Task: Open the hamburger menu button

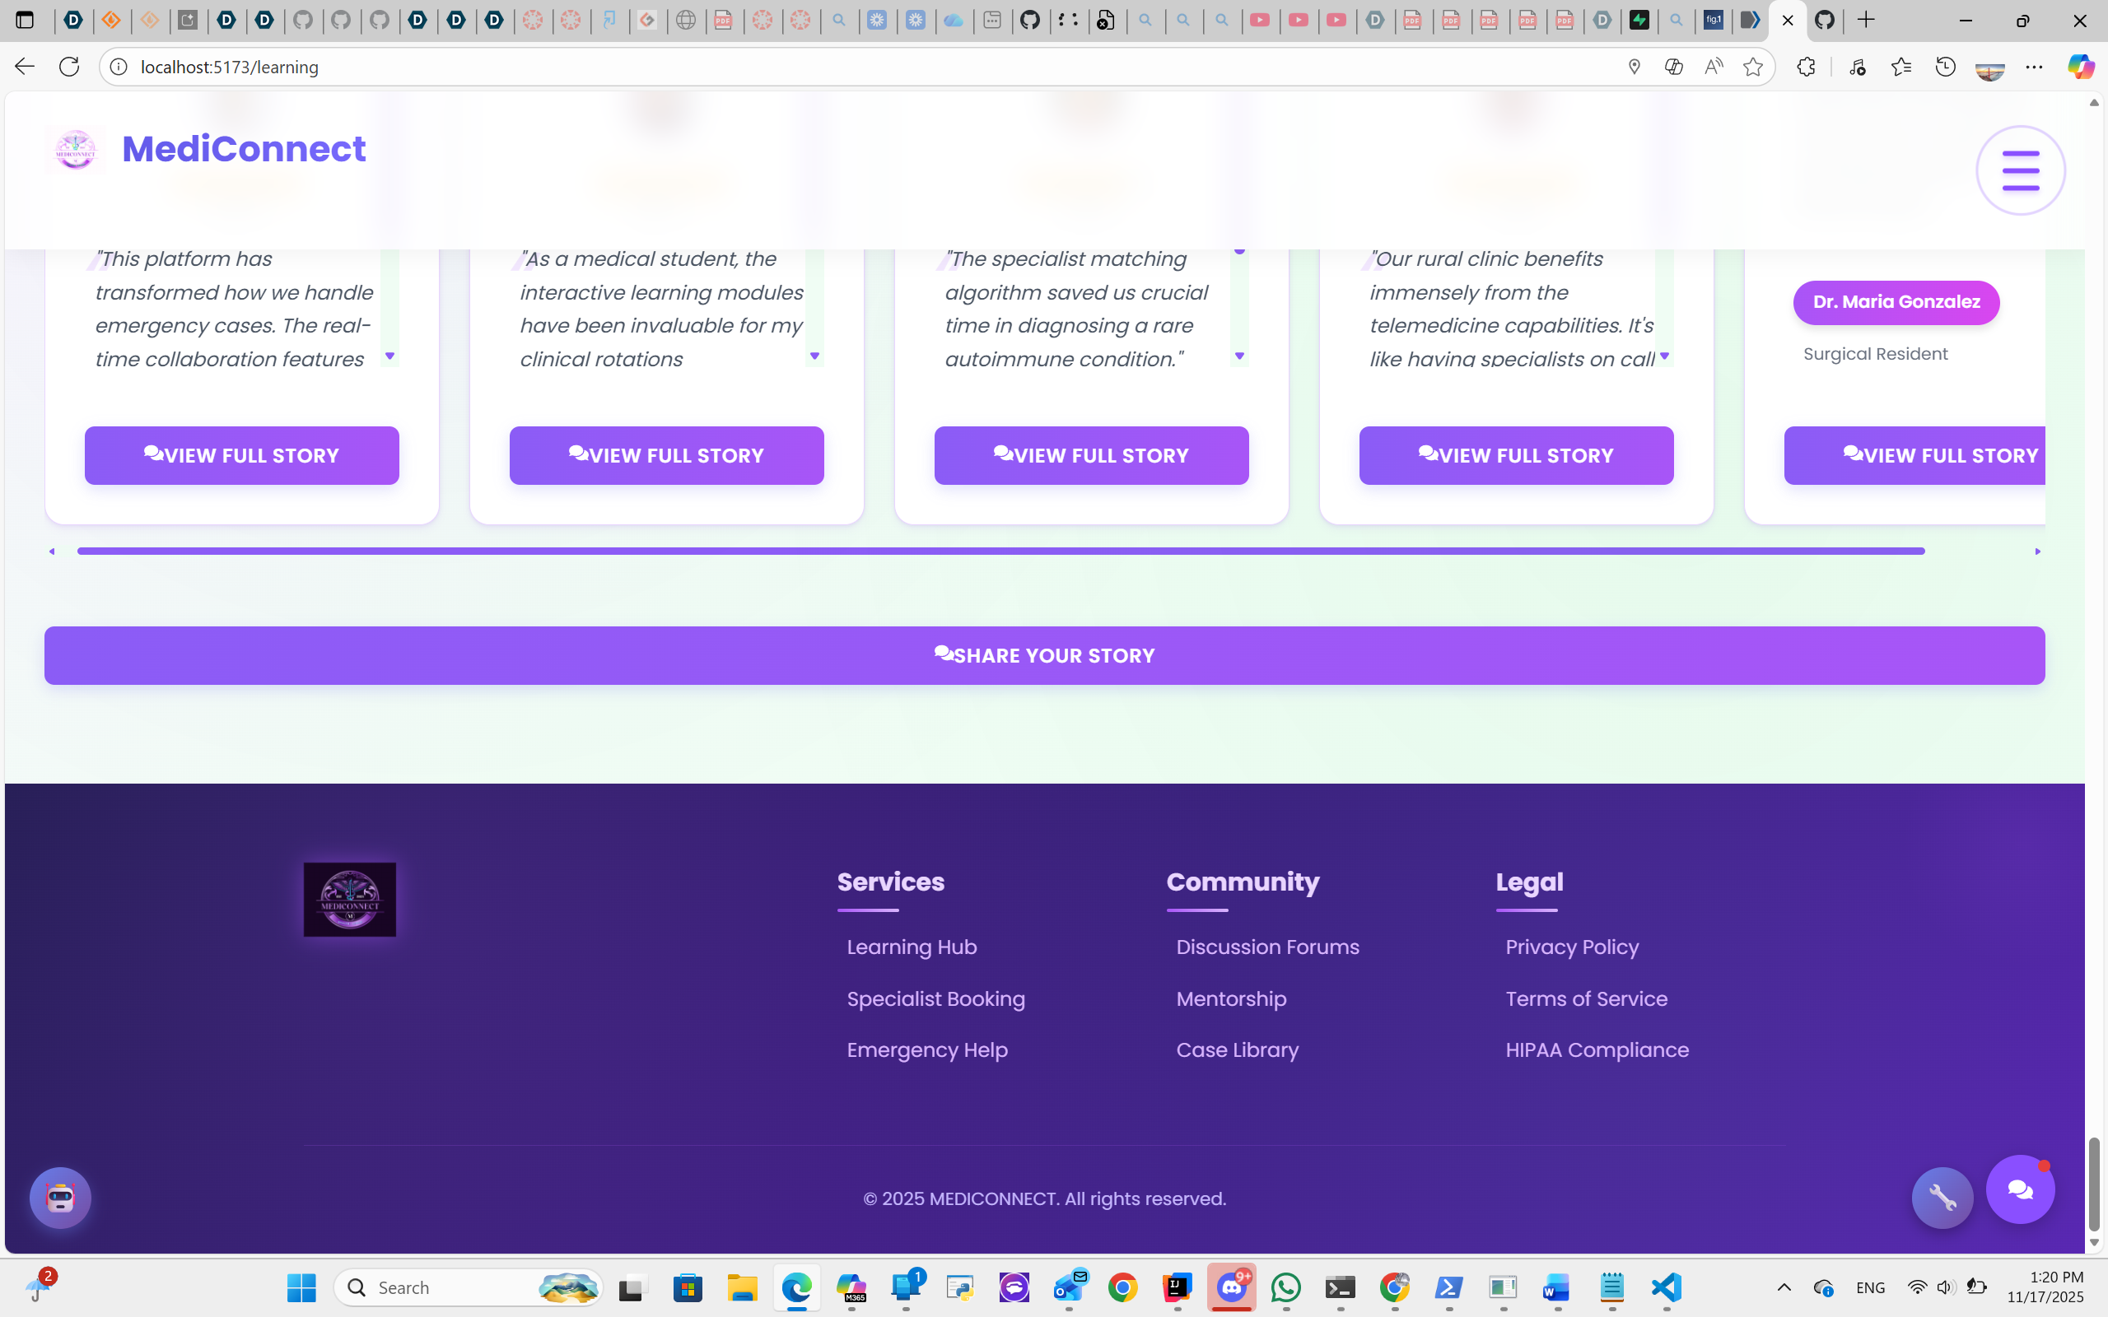Action: 2020,170
